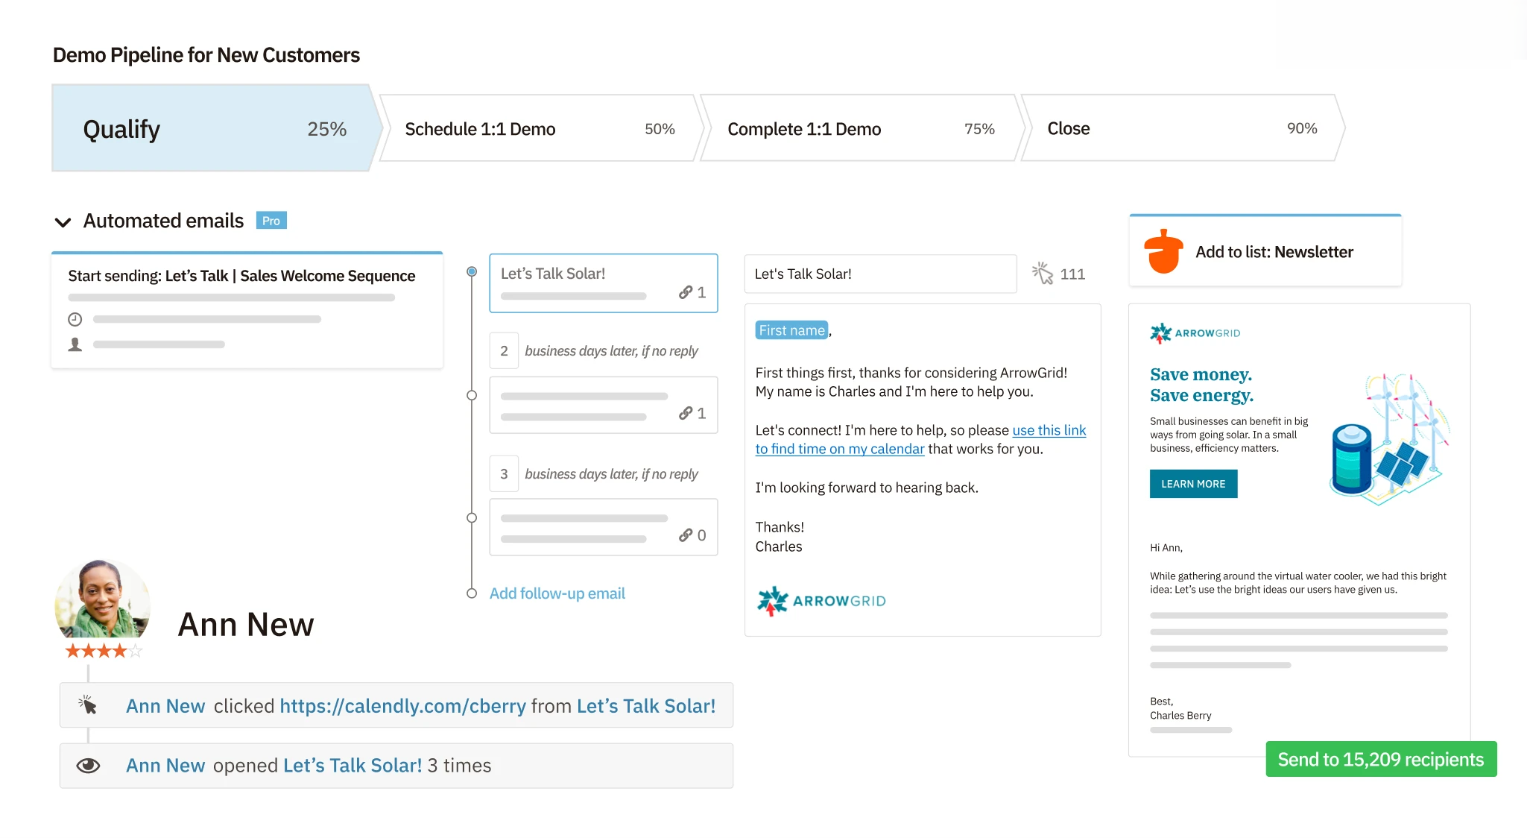The width and height of the screenshot is (1527, 838).
Task: Click the cursor icon beside Ann New's click event
Action: [89, 705]
